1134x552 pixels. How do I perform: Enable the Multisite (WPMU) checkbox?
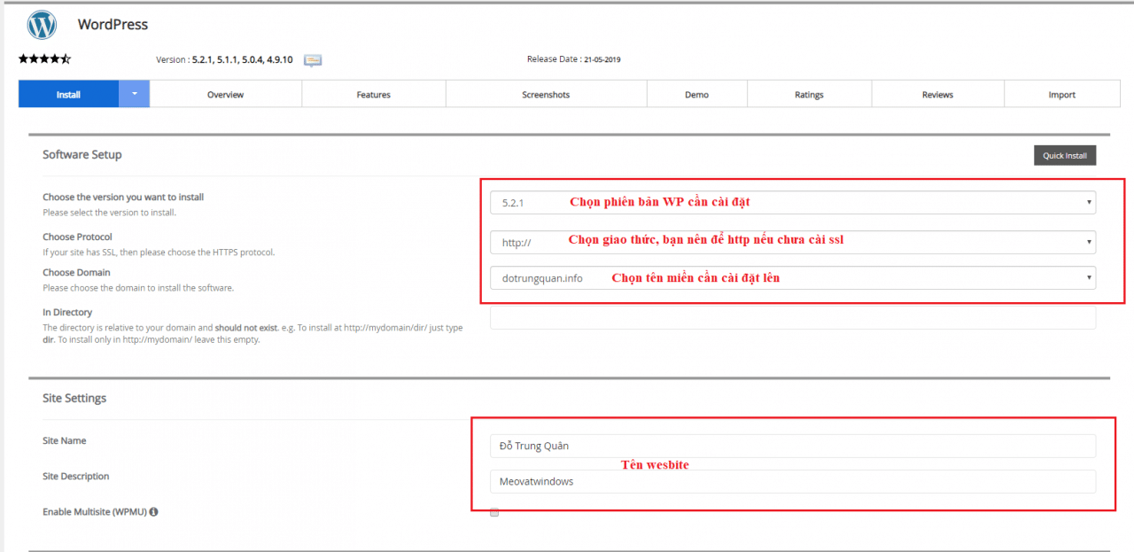pyautogui.click(x=494, y=512)
